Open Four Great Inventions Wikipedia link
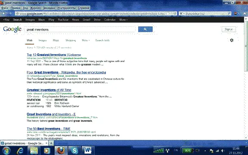This screenshot has width=248, height=155. (66, 72)
